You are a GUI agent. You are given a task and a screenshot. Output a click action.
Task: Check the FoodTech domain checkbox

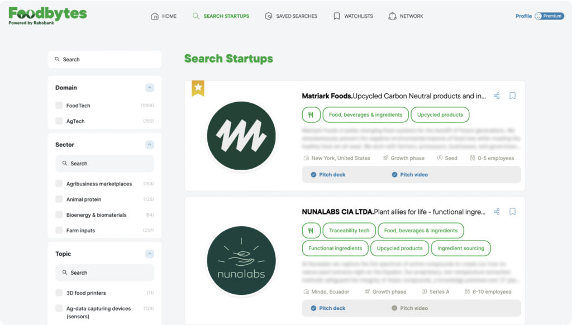click(59, 106)
